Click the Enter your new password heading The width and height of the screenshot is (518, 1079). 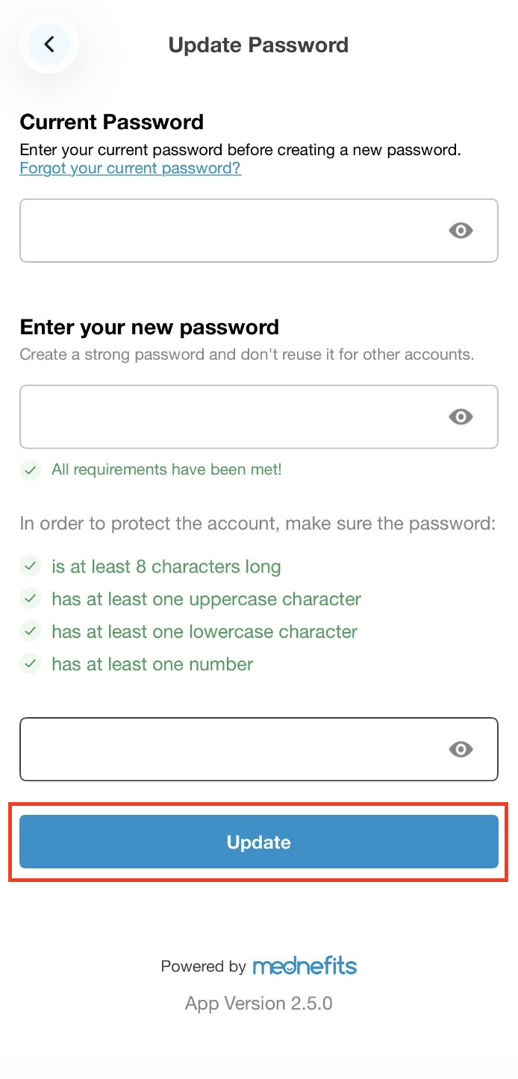[x=149, y=328]
